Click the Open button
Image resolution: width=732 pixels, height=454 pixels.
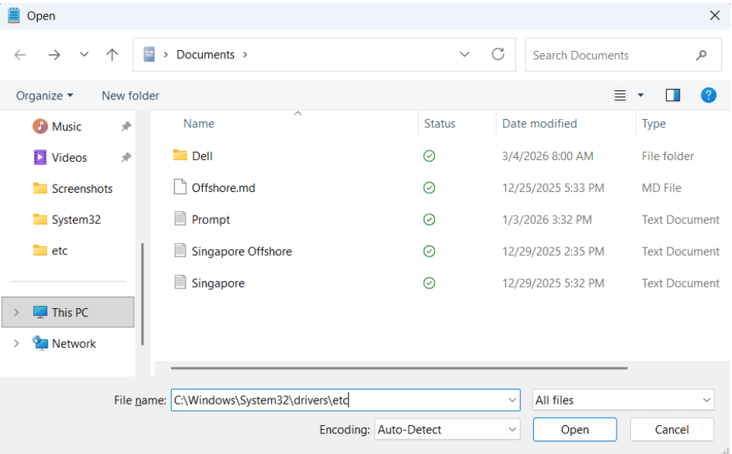(x=575, y=429)
